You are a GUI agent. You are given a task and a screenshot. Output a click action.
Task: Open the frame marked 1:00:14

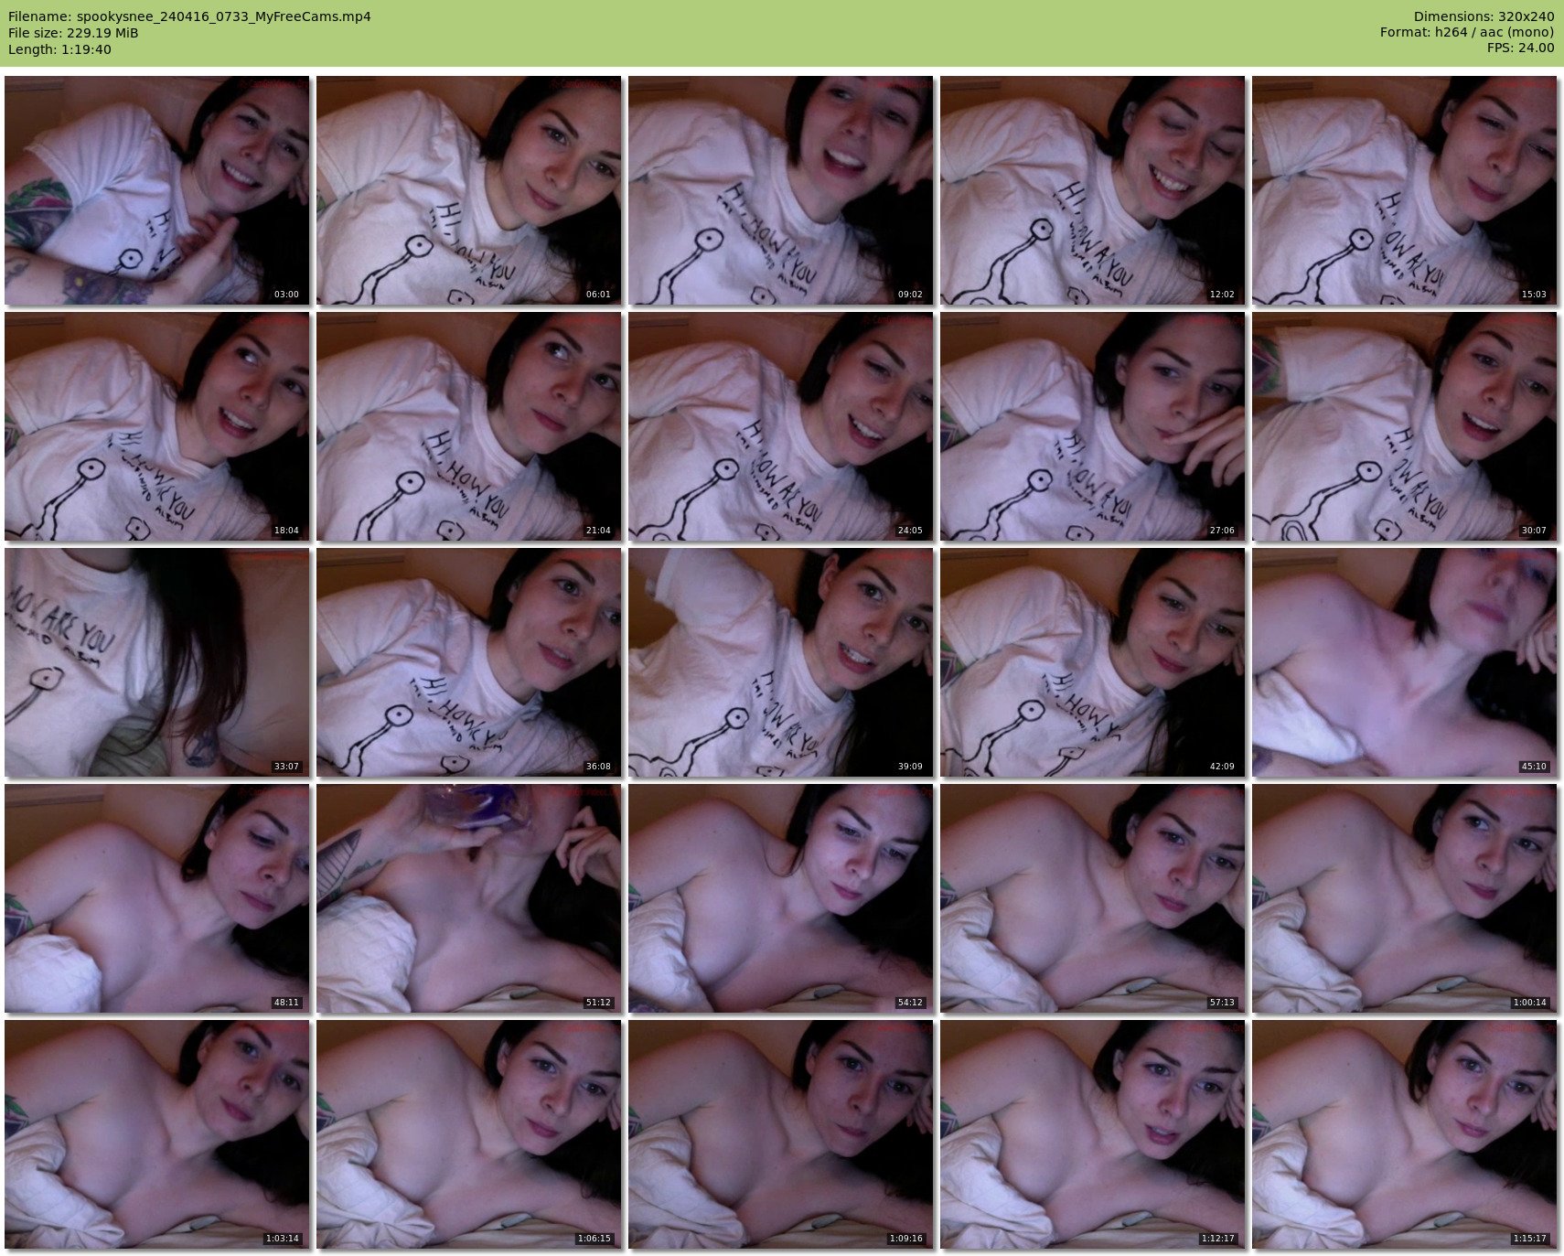tap(1404, 898)
